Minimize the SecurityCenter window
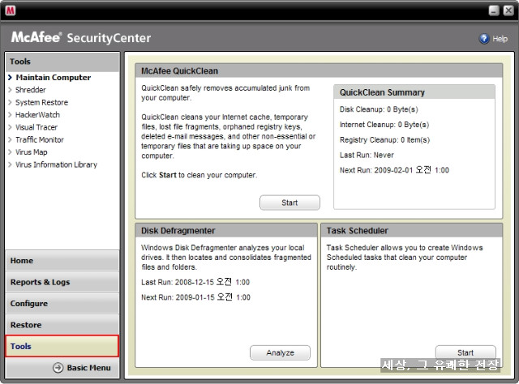Screen dimensions: 519x384 pyautogui.click(x=494, y=11)
